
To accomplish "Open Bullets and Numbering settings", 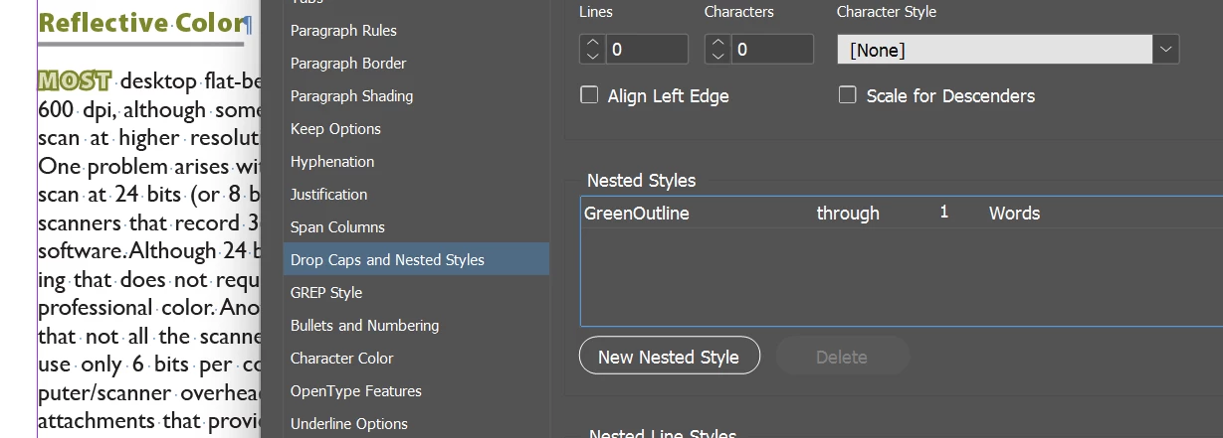I will 364,326.
